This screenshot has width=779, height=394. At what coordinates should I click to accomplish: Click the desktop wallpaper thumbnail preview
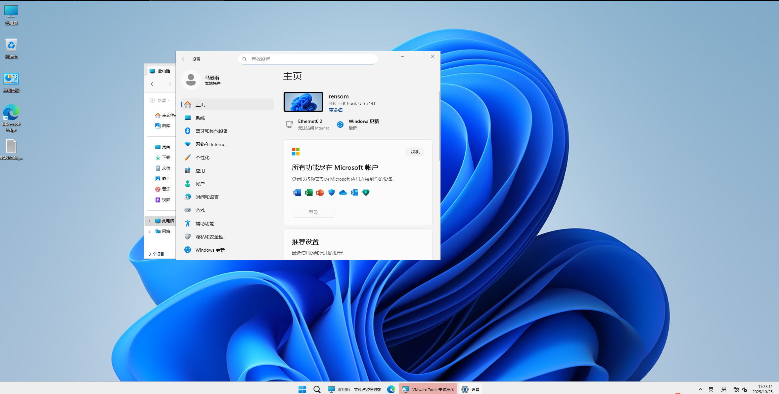pos(303,102)
